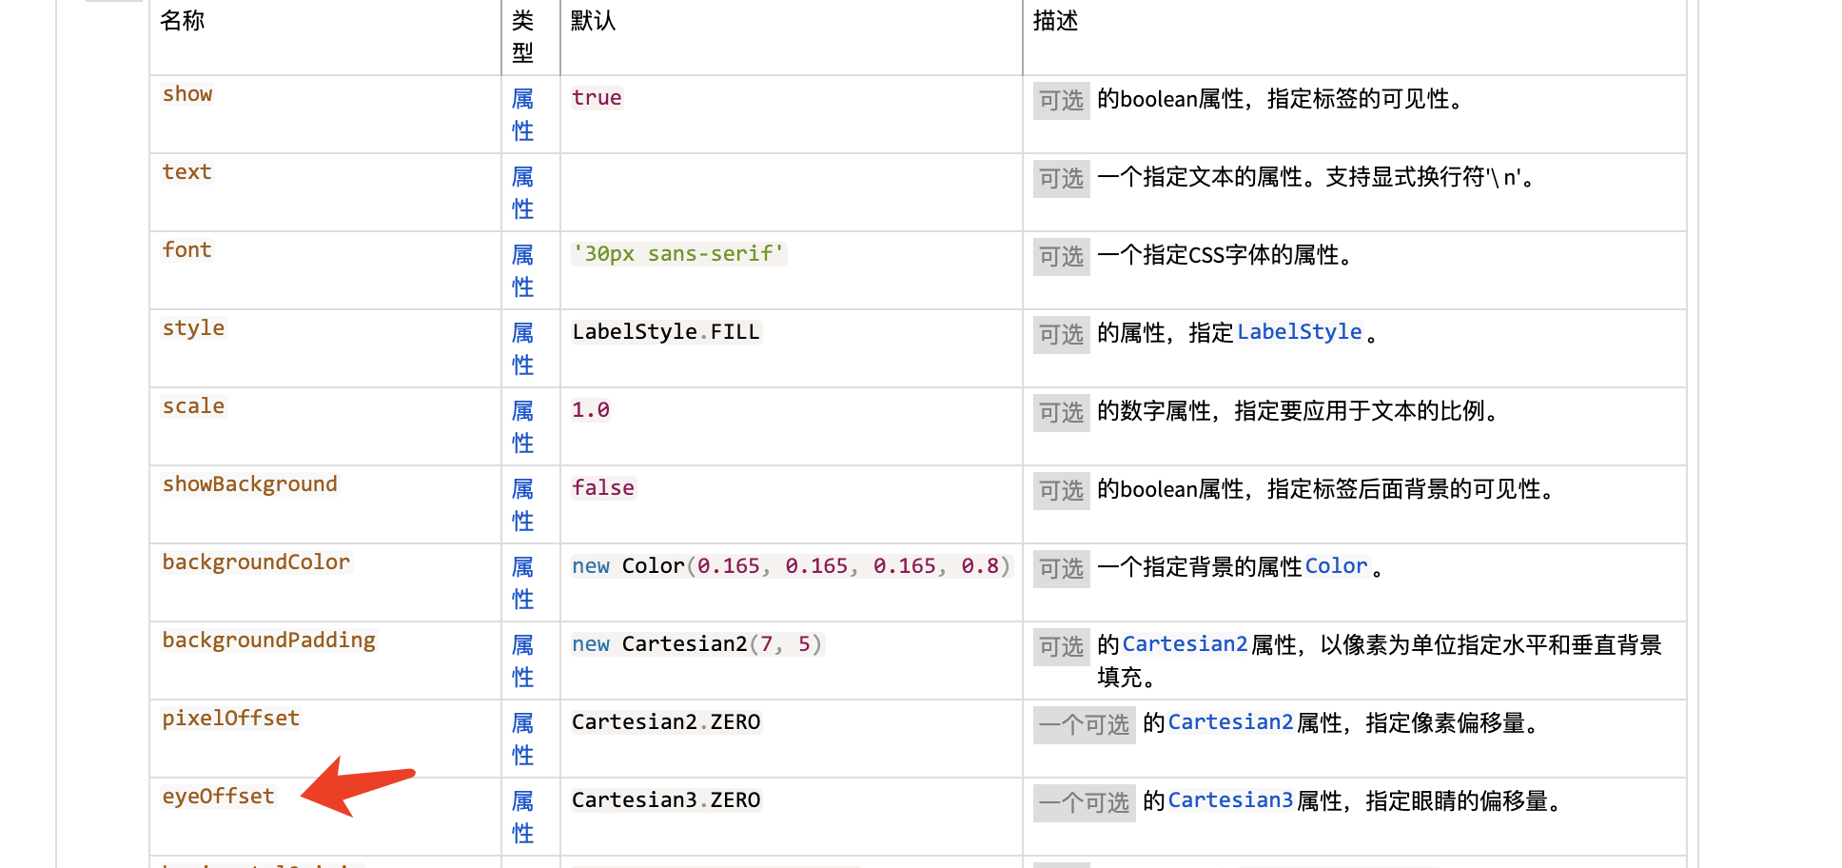Click the 可选 badge in the backgroundPadding row
The width and height of the screenshot is (1842, 868).
click(1062, 647)
